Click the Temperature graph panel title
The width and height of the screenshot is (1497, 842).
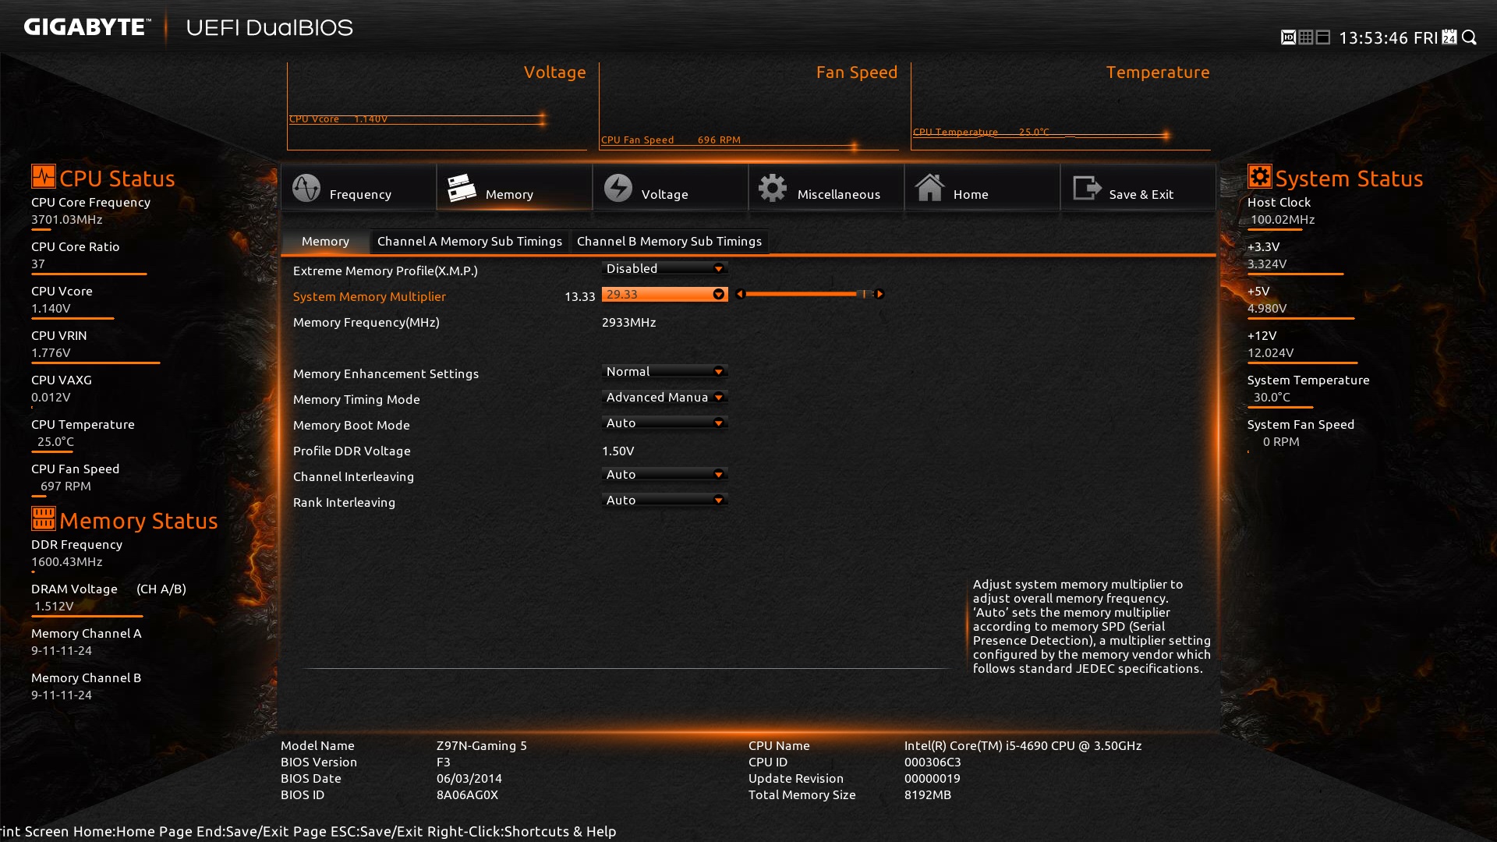click(1158, 72)
